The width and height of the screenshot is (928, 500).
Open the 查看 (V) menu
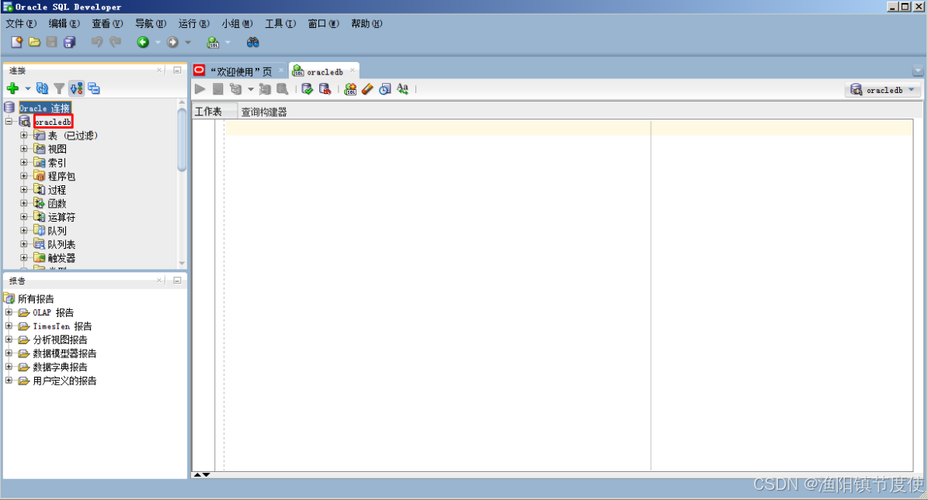(107, 23)
